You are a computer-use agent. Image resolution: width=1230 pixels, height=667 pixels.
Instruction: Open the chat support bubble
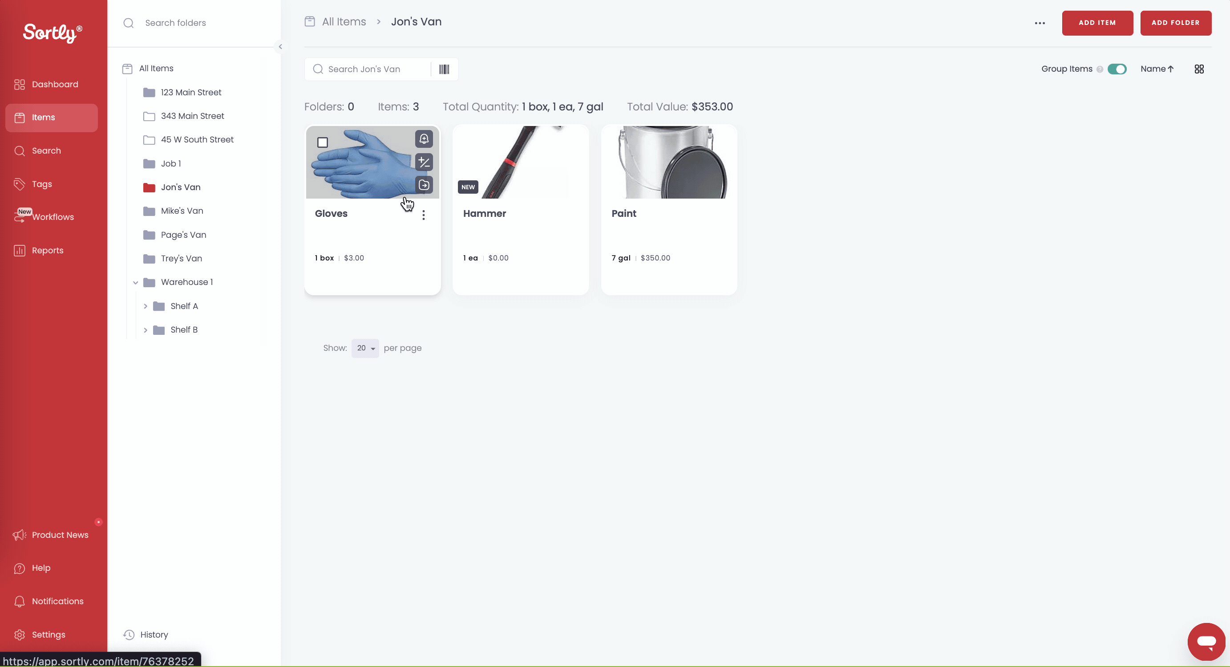pyautogui.click(x=1206, y=642)
